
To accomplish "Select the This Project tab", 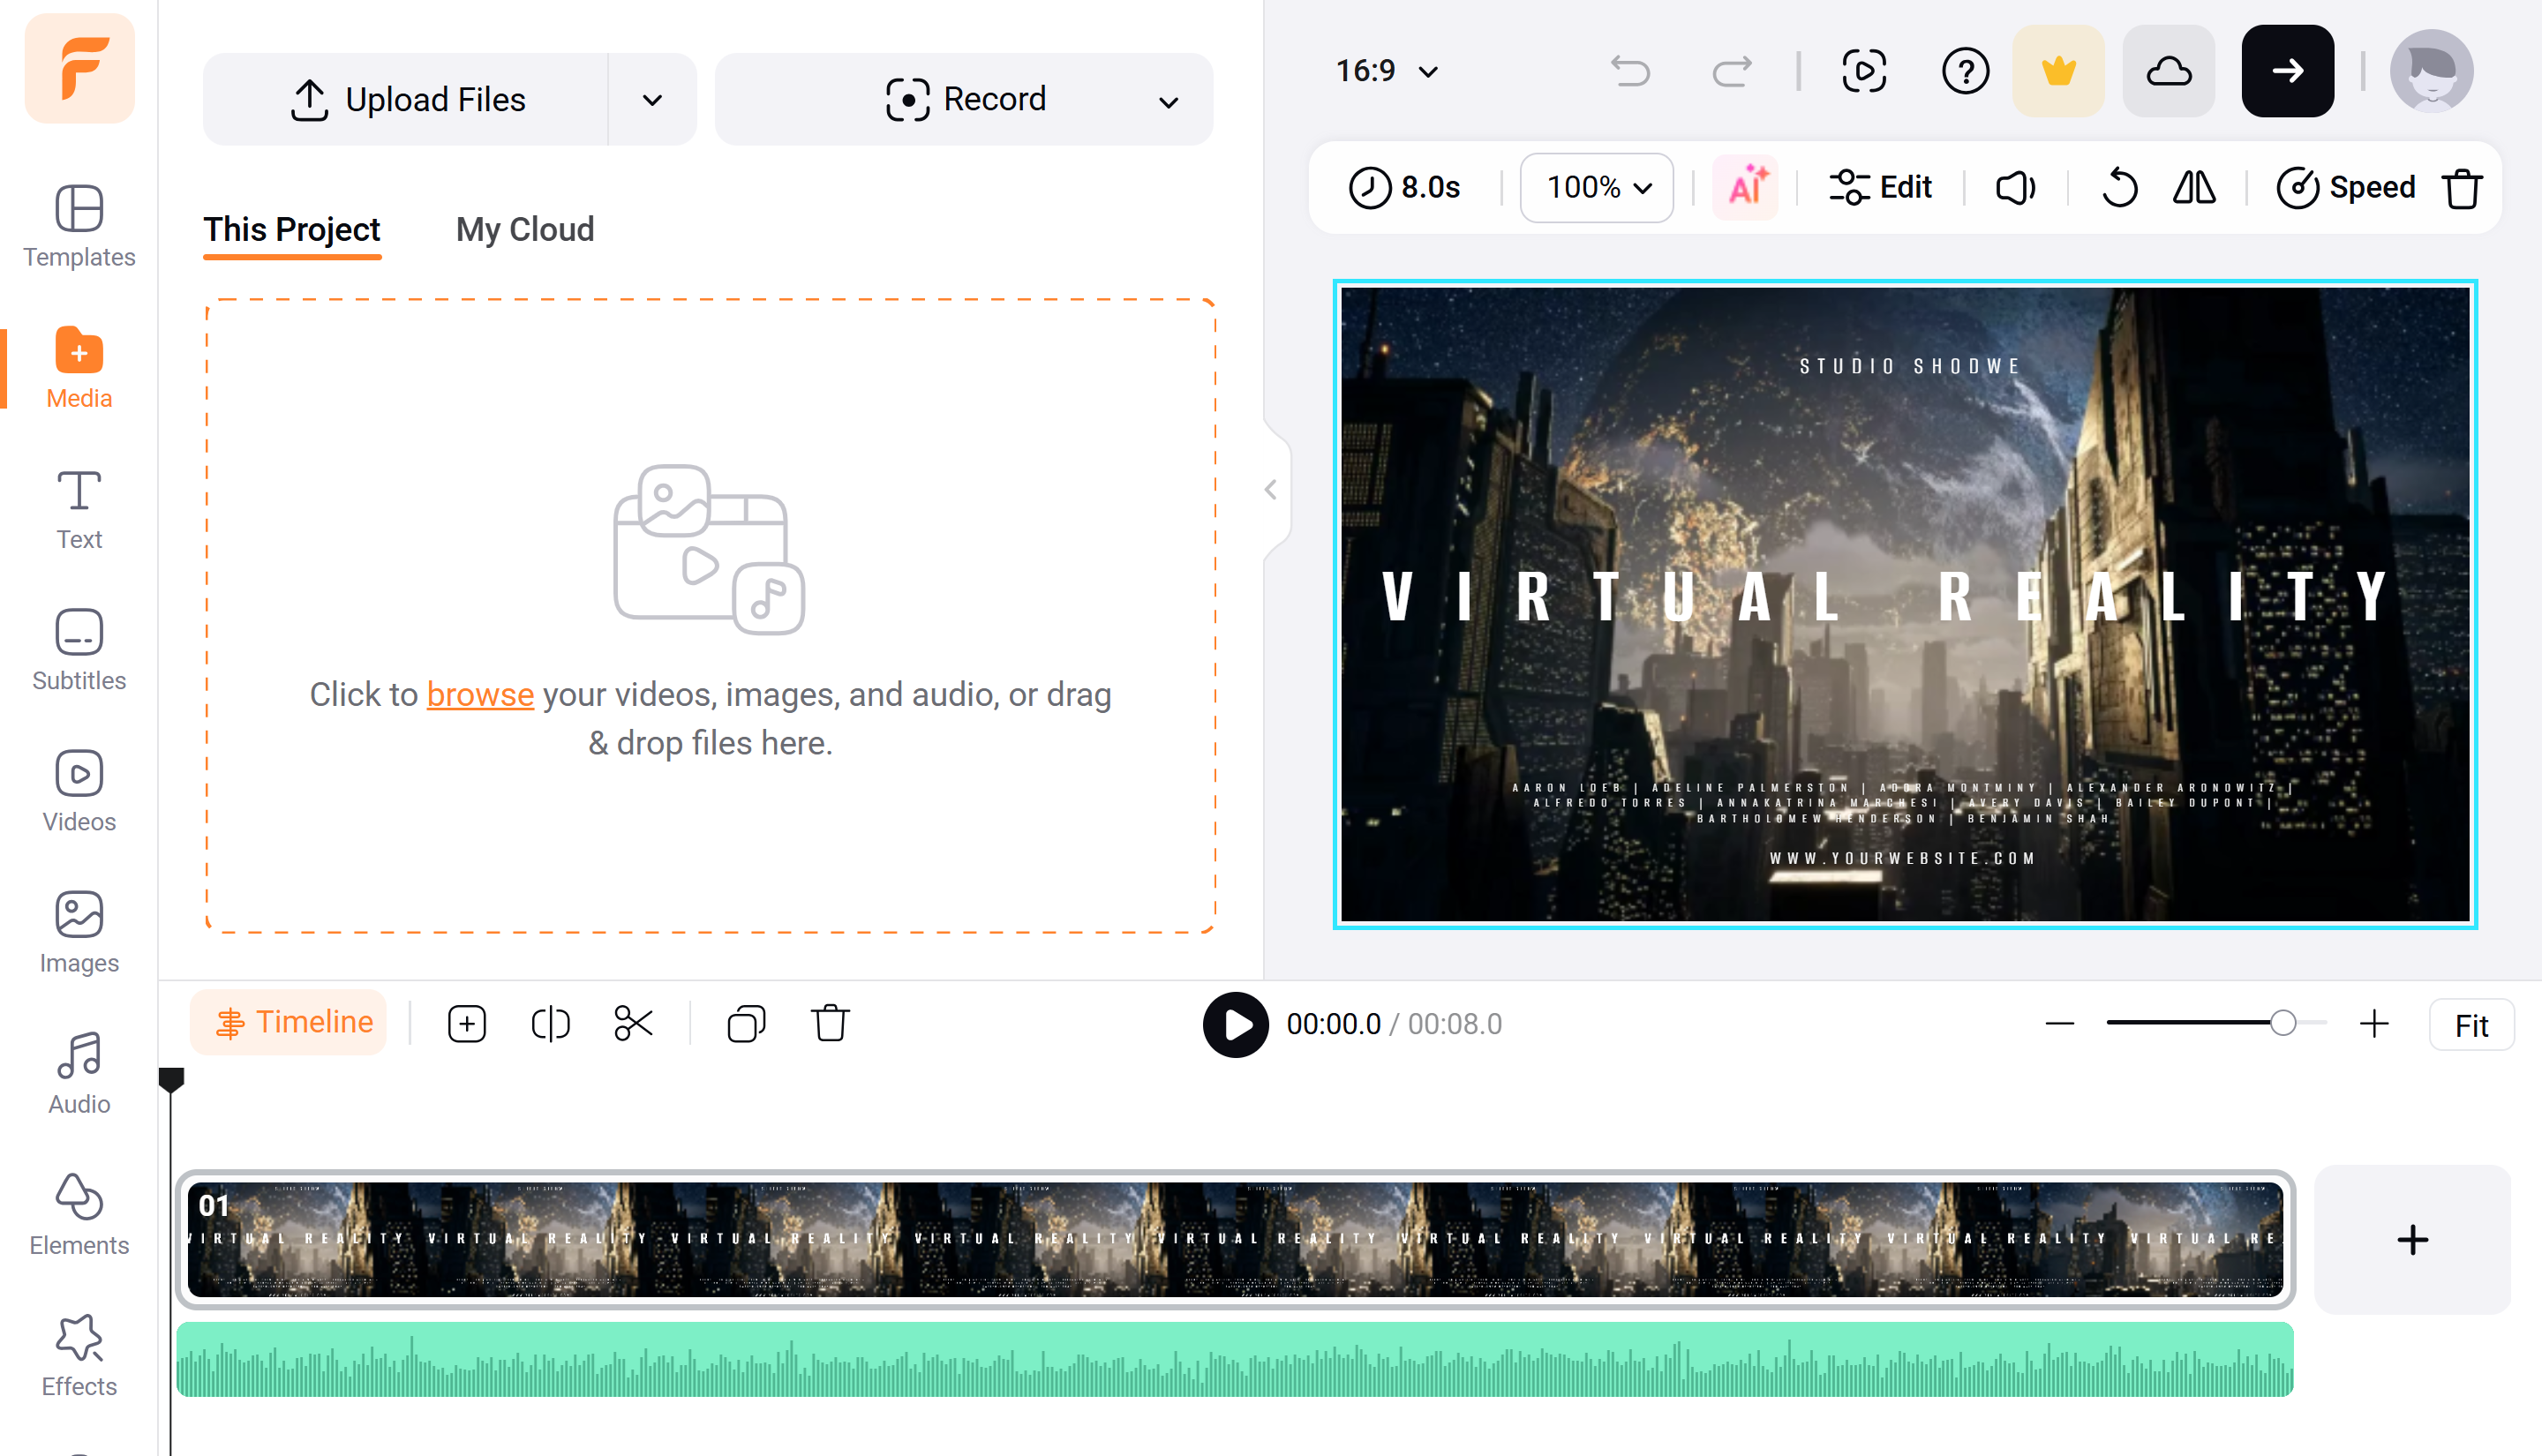I will point(292,230).
